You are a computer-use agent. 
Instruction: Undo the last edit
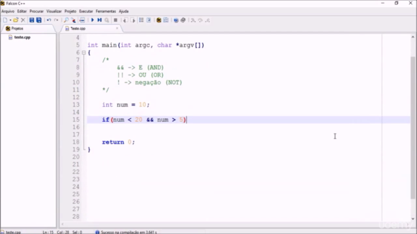point(49,20)
